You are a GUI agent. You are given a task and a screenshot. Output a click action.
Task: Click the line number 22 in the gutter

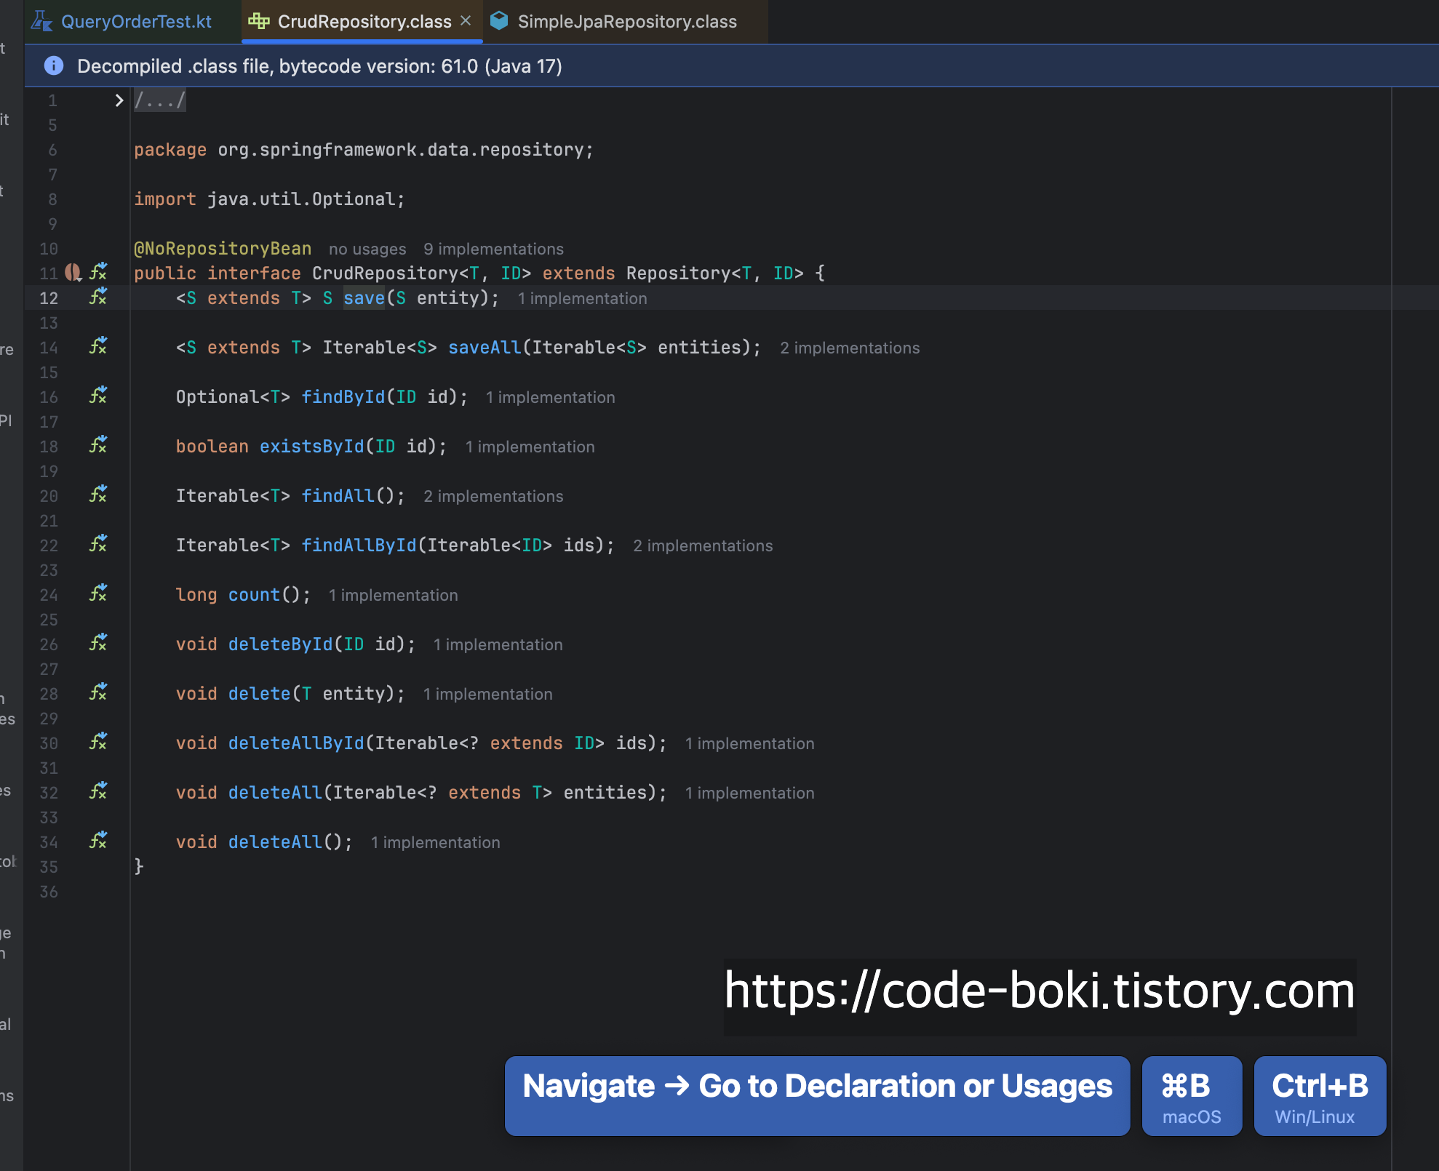[x=49, y=545]
